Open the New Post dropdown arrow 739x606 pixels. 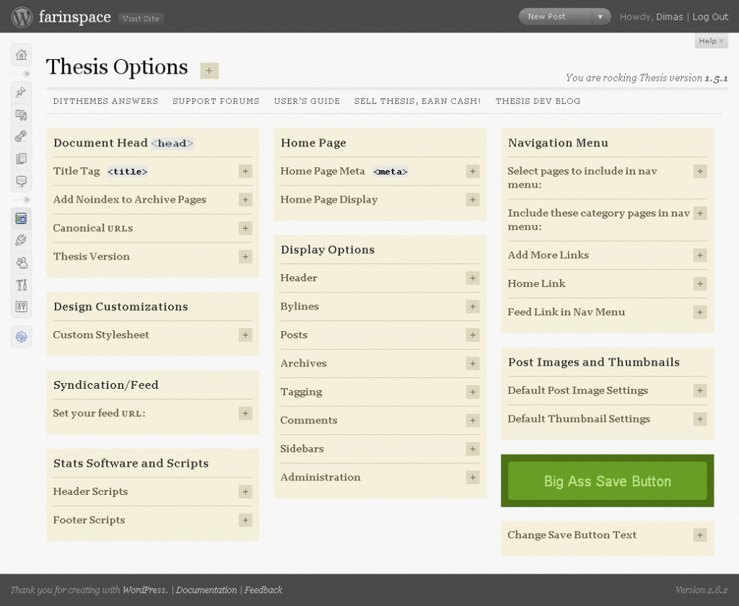[600, 17]
